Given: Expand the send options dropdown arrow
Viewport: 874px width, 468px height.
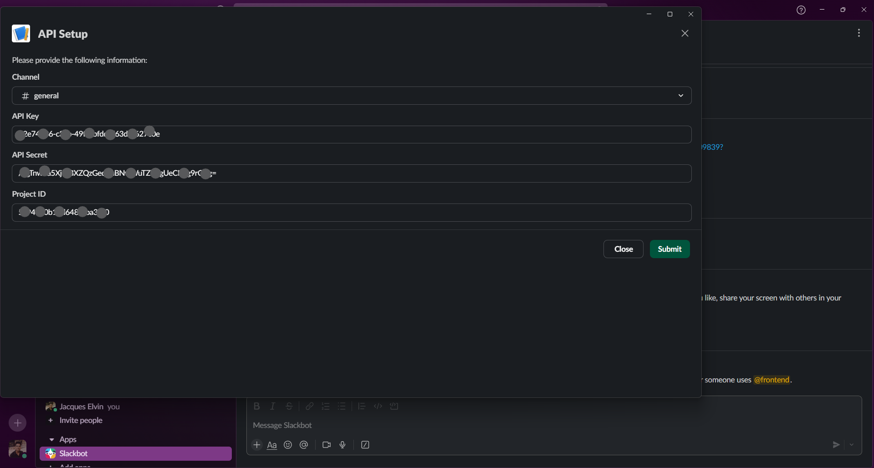Looking at the screenshot, I should pyautogui.click(x=851, y=445).
